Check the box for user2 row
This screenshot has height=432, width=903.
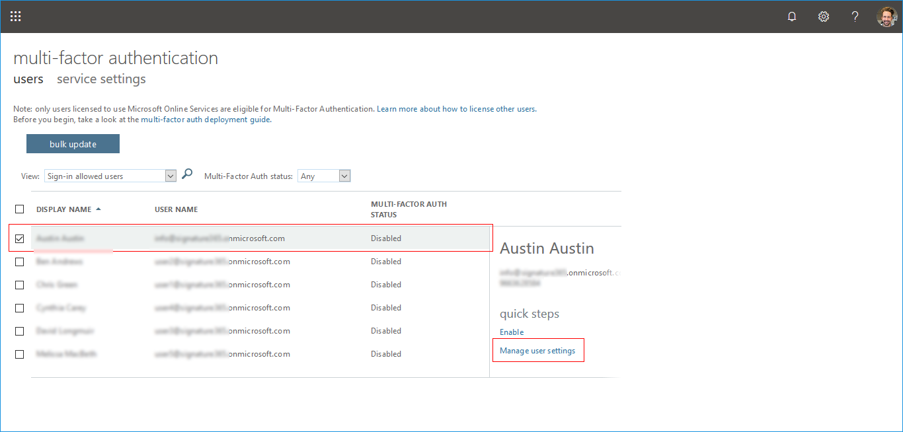coord(20,262)
